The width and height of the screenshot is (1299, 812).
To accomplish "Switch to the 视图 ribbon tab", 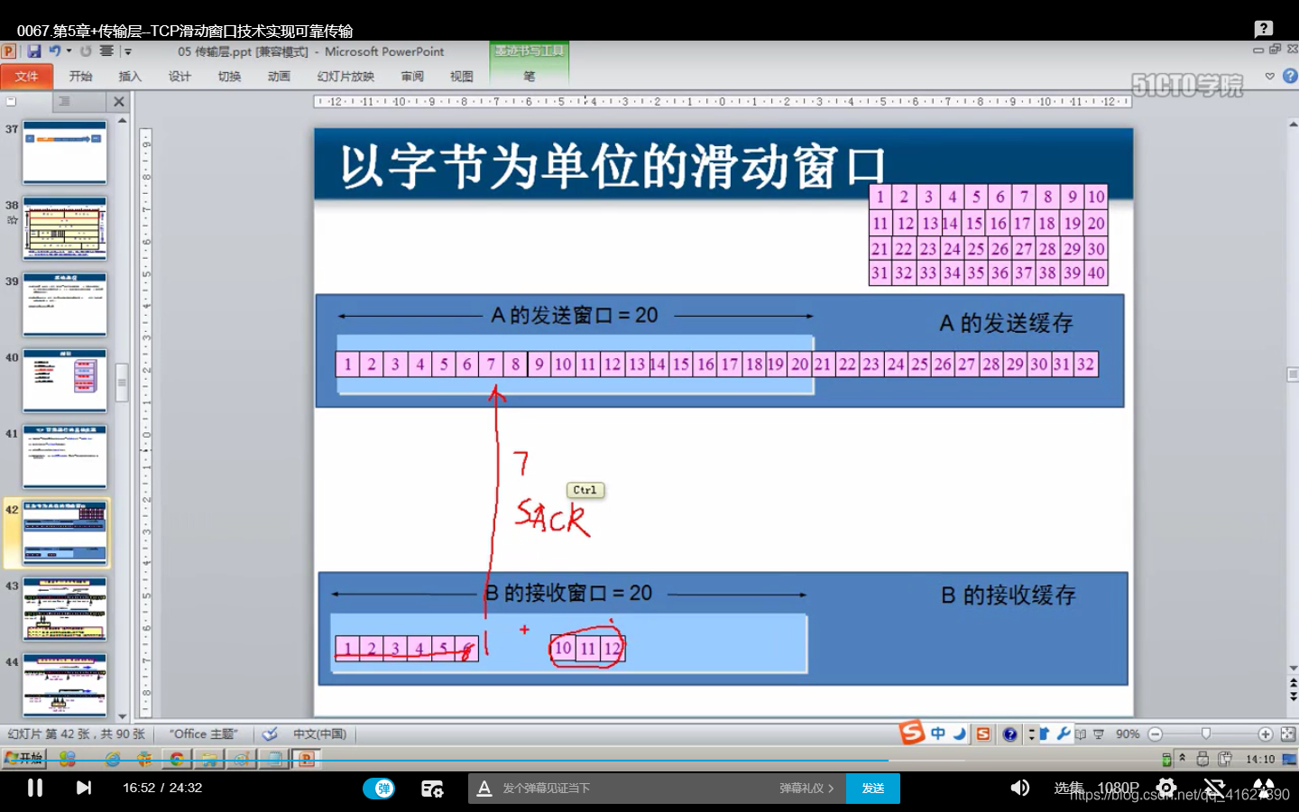I will point(462,77).
